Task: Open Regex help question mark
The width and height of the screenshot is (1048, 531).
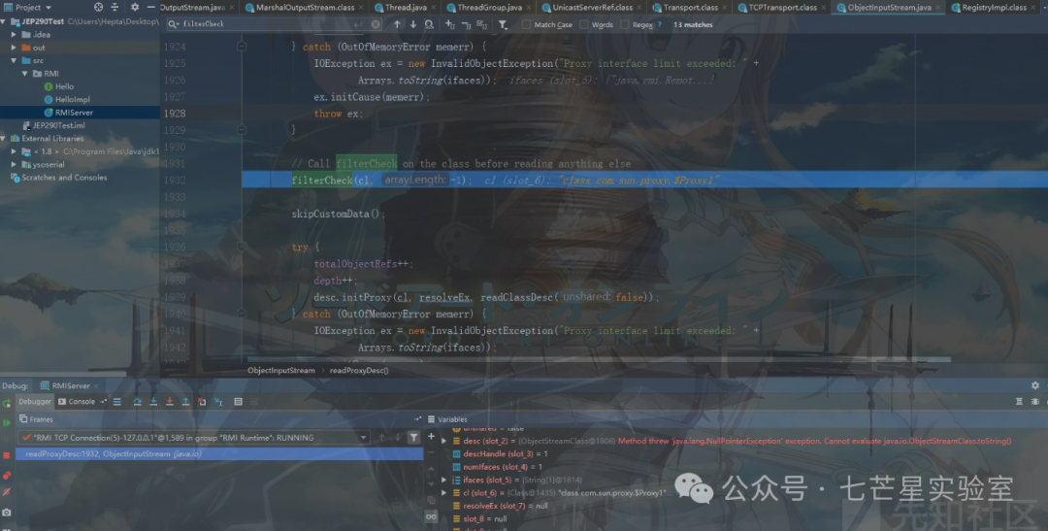Action: (x=660, y=24)
